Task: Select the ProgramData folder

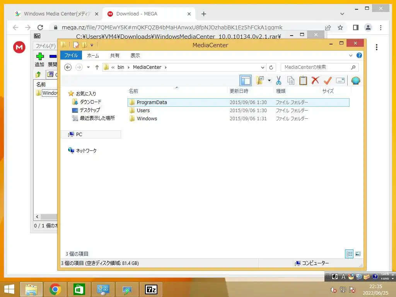Action: point(238,102)
